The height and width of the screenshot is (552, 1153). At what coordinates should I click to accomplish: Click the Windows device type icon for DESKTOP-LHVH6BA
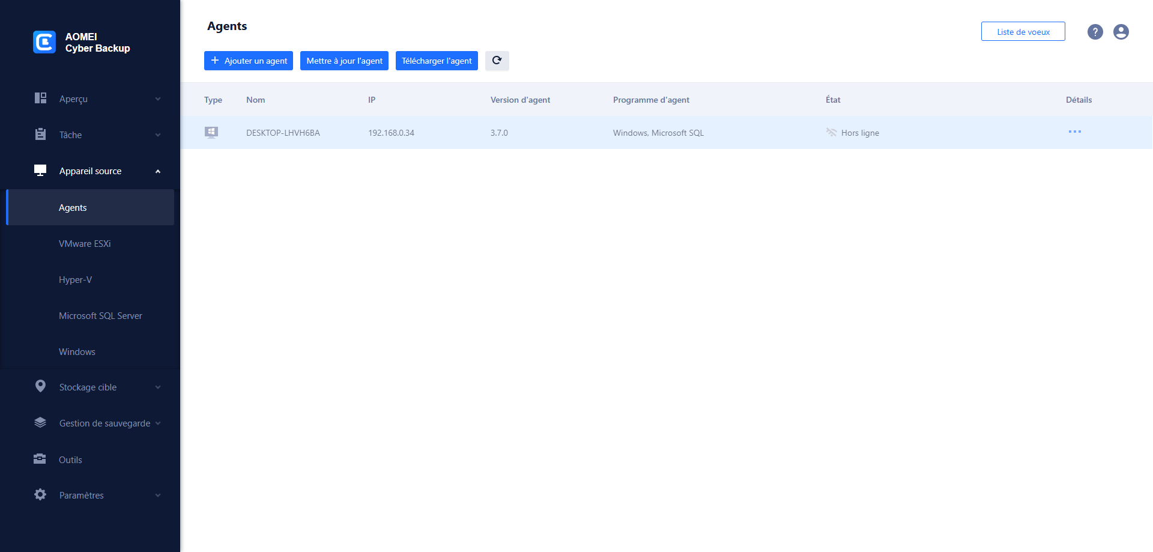[211, 132]
